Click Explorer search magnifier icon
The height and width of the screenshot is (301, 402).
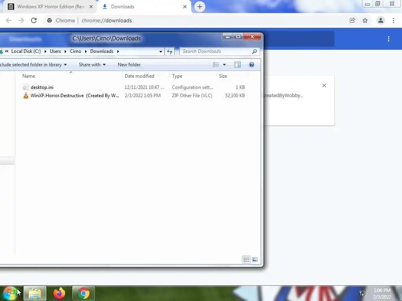(254, 51)
